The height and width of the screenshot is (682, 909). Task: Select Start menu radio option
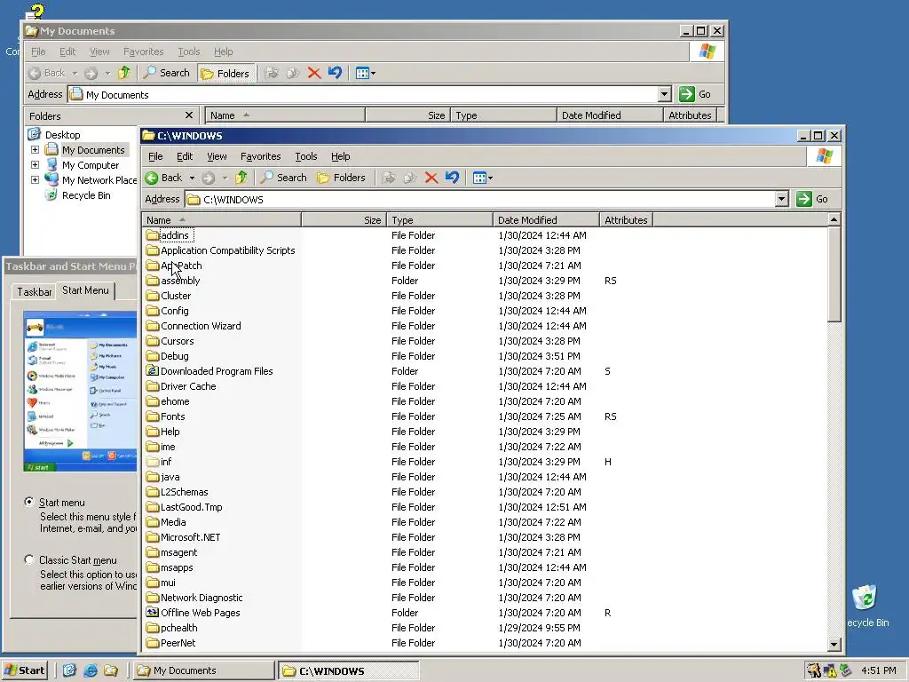29,502
